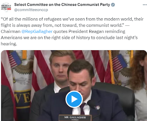Click the gold "VE" lettering on the banner

tap(22, 98)
